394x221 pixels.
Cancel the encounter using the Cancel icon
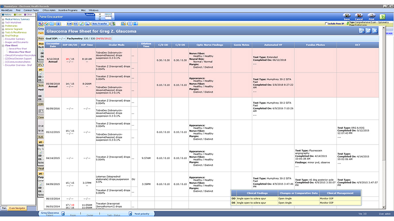coord(359,15)
